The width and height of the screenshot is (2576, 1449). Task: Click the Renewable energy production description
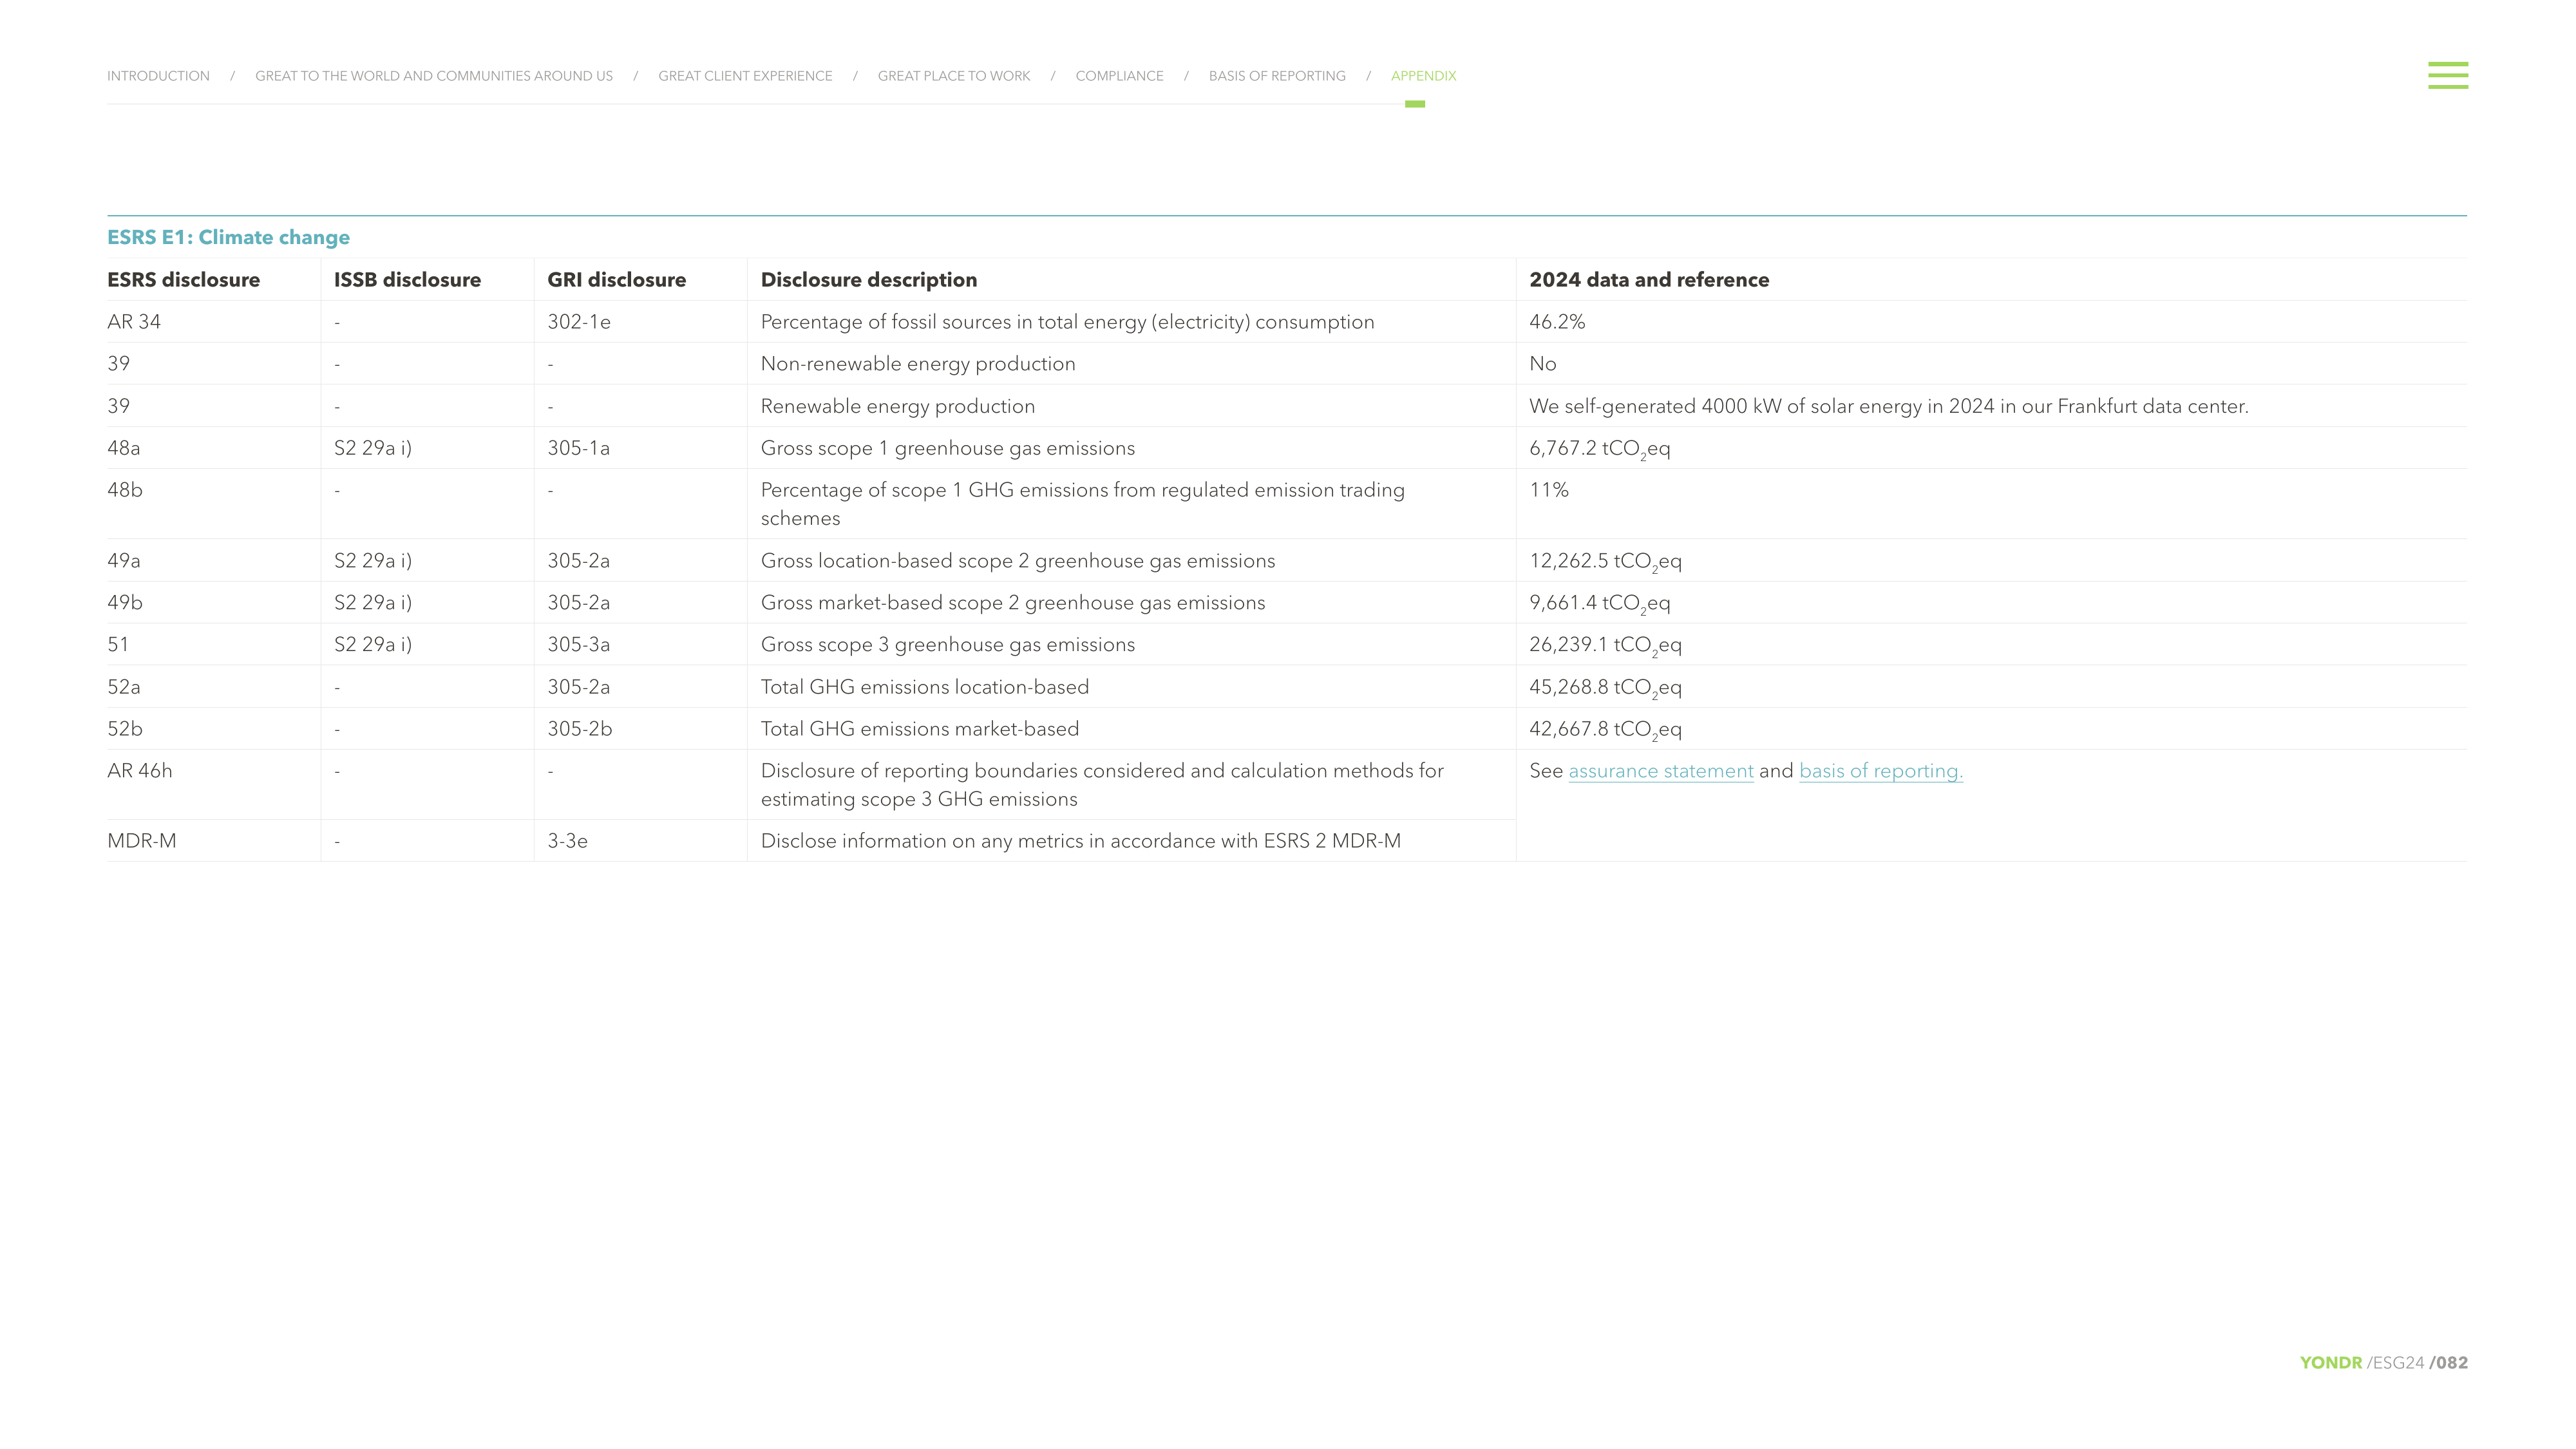(x=898, y=406)
